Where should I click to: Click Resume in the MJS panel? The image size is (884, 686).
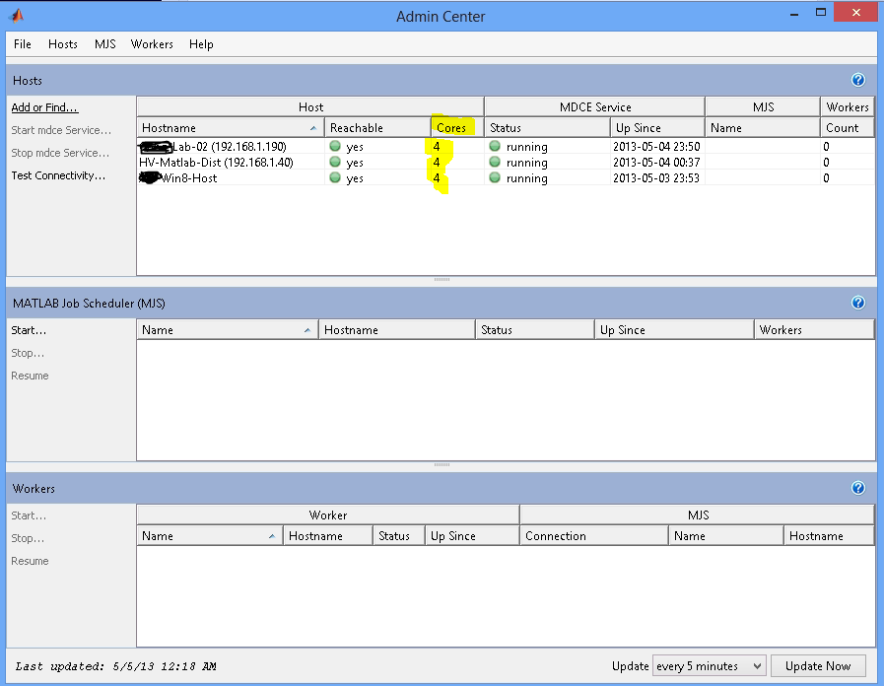pos(30,376)
